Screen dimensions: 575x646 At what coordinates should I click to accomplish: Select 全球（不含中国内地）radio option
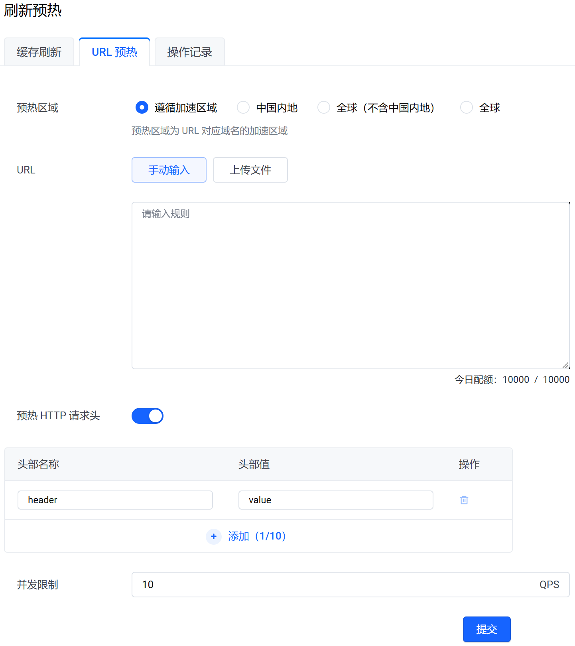[x=324, y=108]
